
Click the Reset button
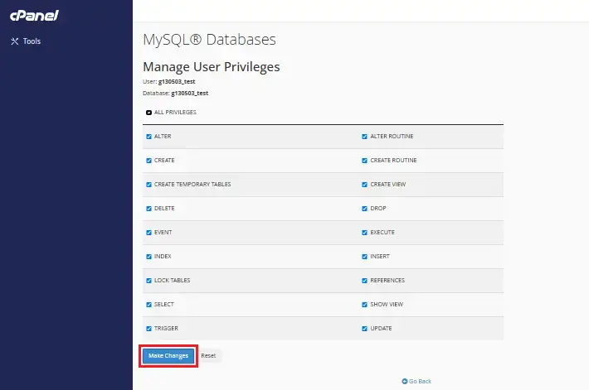tap(208, 356)
